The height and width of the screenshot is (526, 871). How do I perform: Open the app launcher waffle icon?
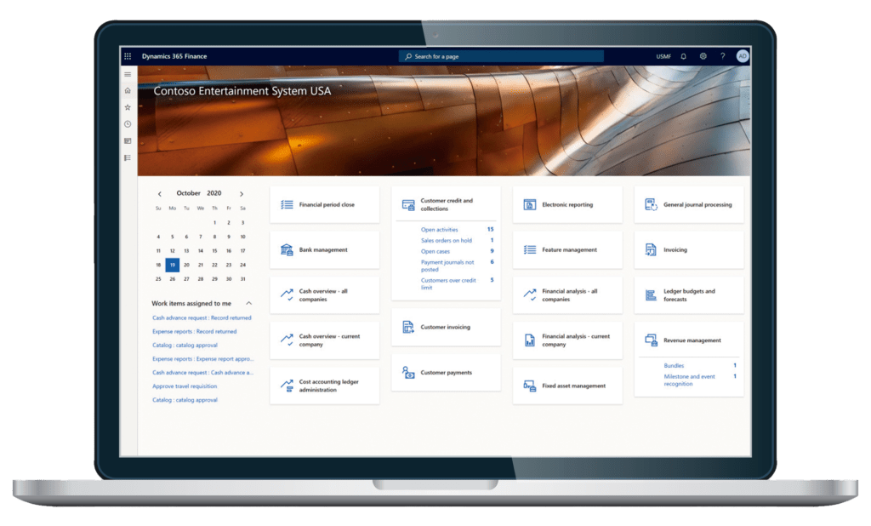tap(128, 56)
